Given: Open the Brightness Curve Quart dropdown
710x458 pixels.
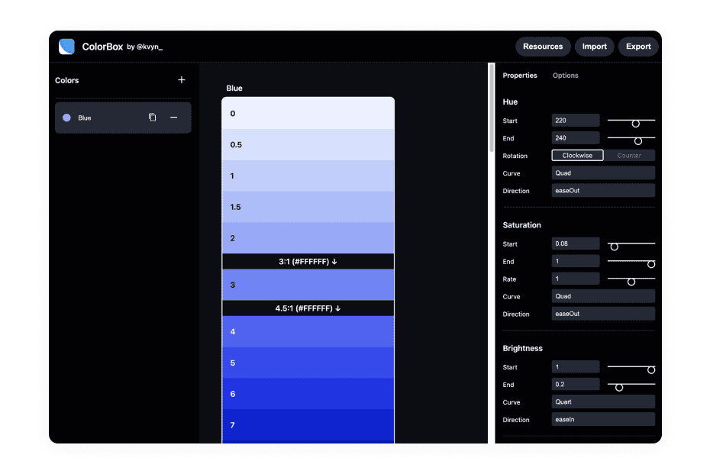Looking at the screenshot, I should [x=602, y=402].
